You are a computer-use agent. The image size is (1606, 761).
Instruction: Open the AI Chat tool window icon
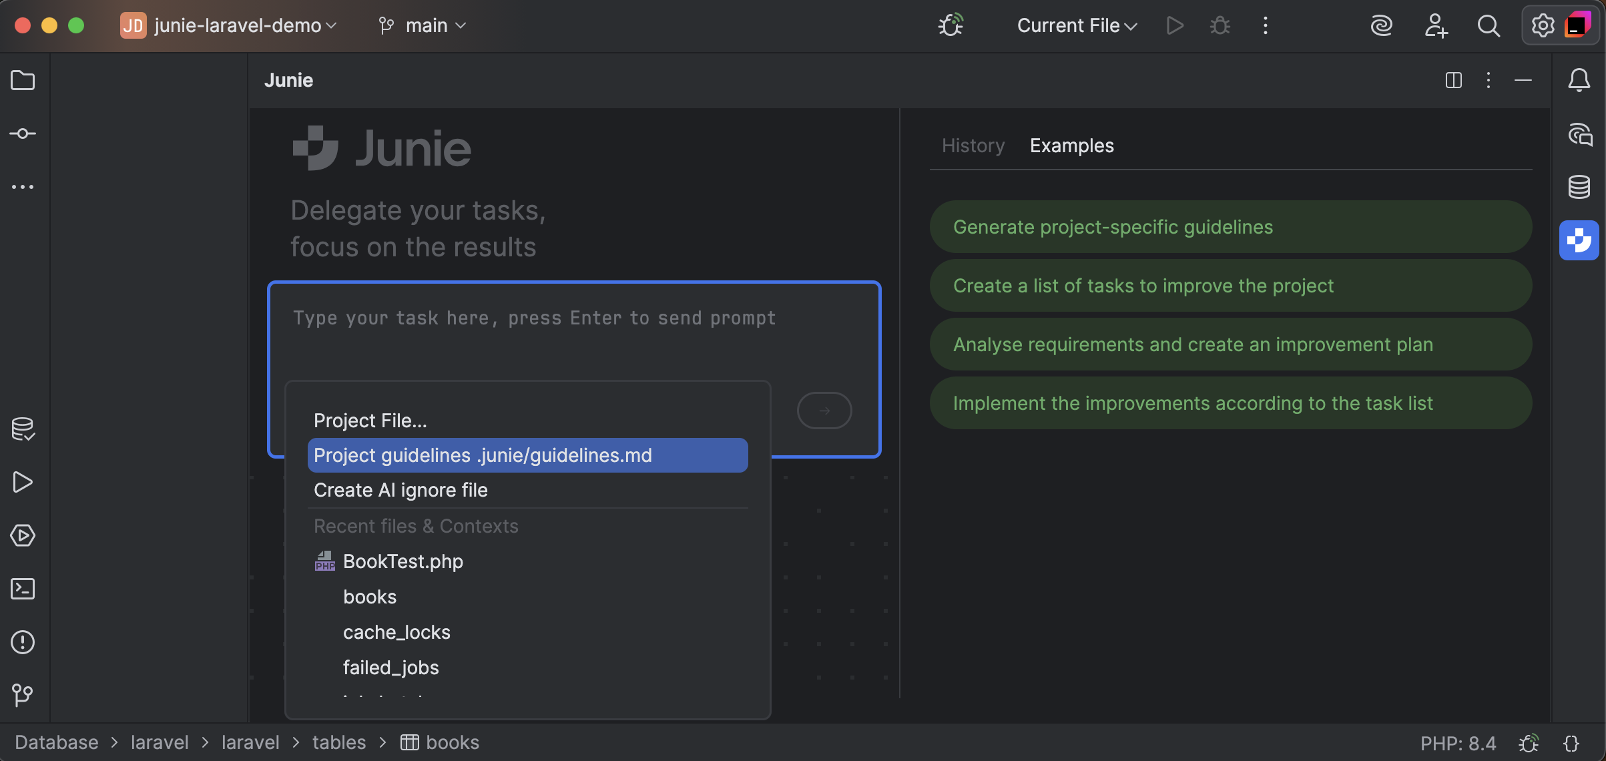[1579, 134]
